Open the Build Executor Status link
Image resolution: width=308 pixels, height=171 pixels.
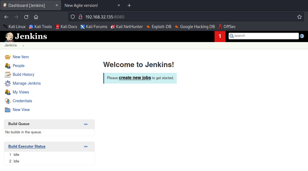[27, 147]
